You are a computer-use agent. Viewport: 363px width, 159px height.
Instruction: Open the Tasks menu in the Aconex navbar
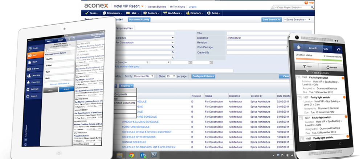click(92, 13)
